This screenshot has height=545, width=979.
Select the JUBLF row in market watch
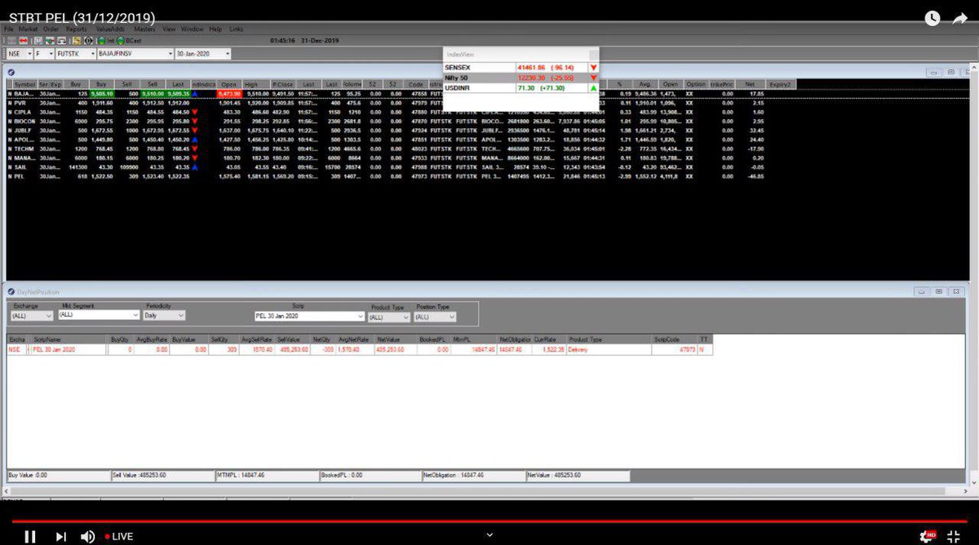pyautogui.click(x=400, y=131)
